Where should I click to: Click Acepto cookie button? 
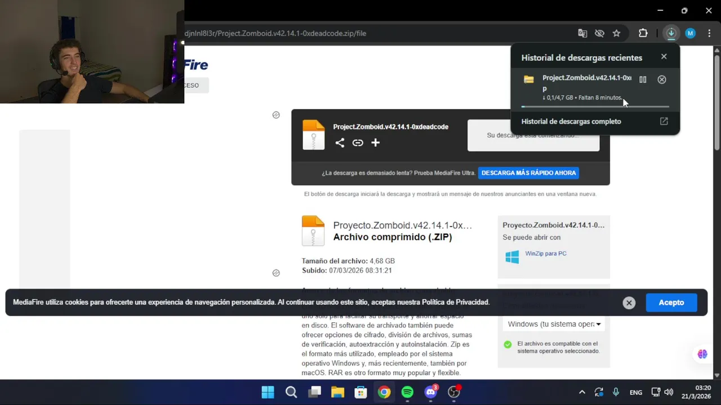click(x=671, y=303)
